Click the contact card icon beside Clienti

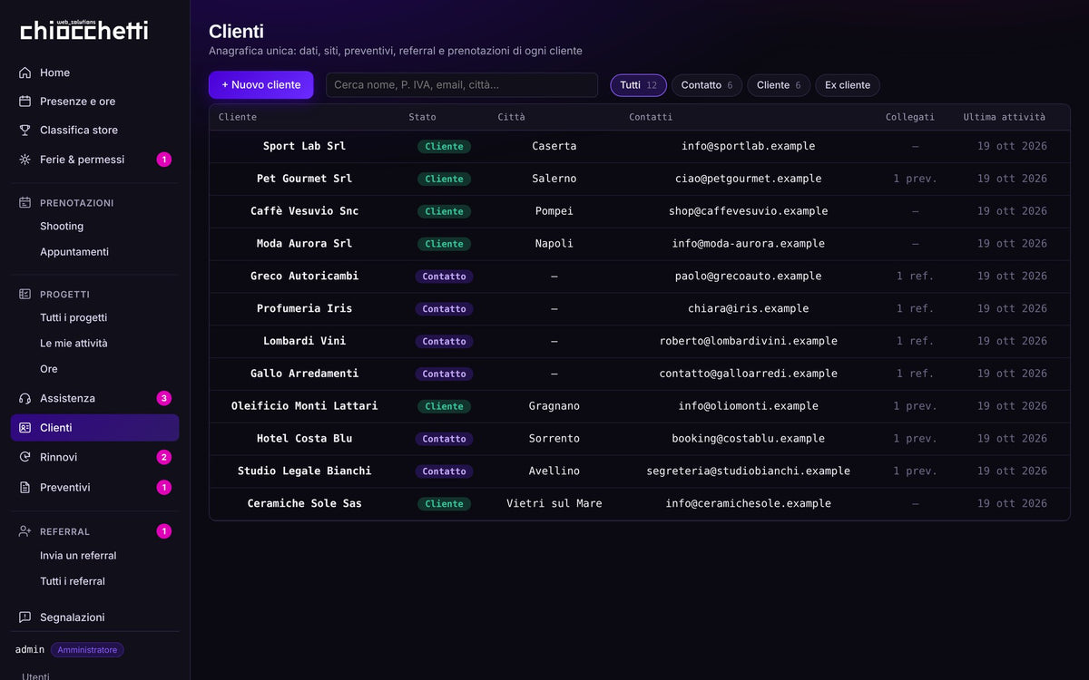(x=25, y=428)
